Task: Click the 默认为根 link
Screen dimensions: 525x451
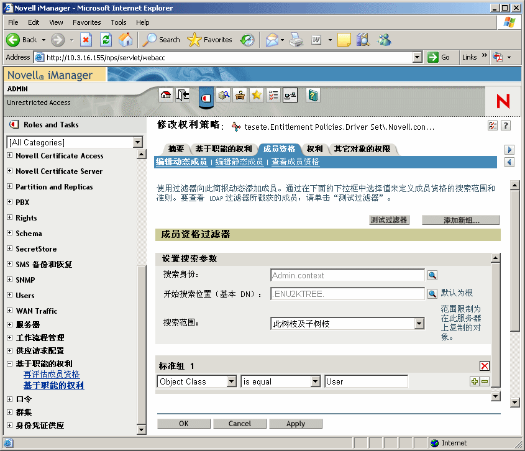Action: [x=457, y=293]
